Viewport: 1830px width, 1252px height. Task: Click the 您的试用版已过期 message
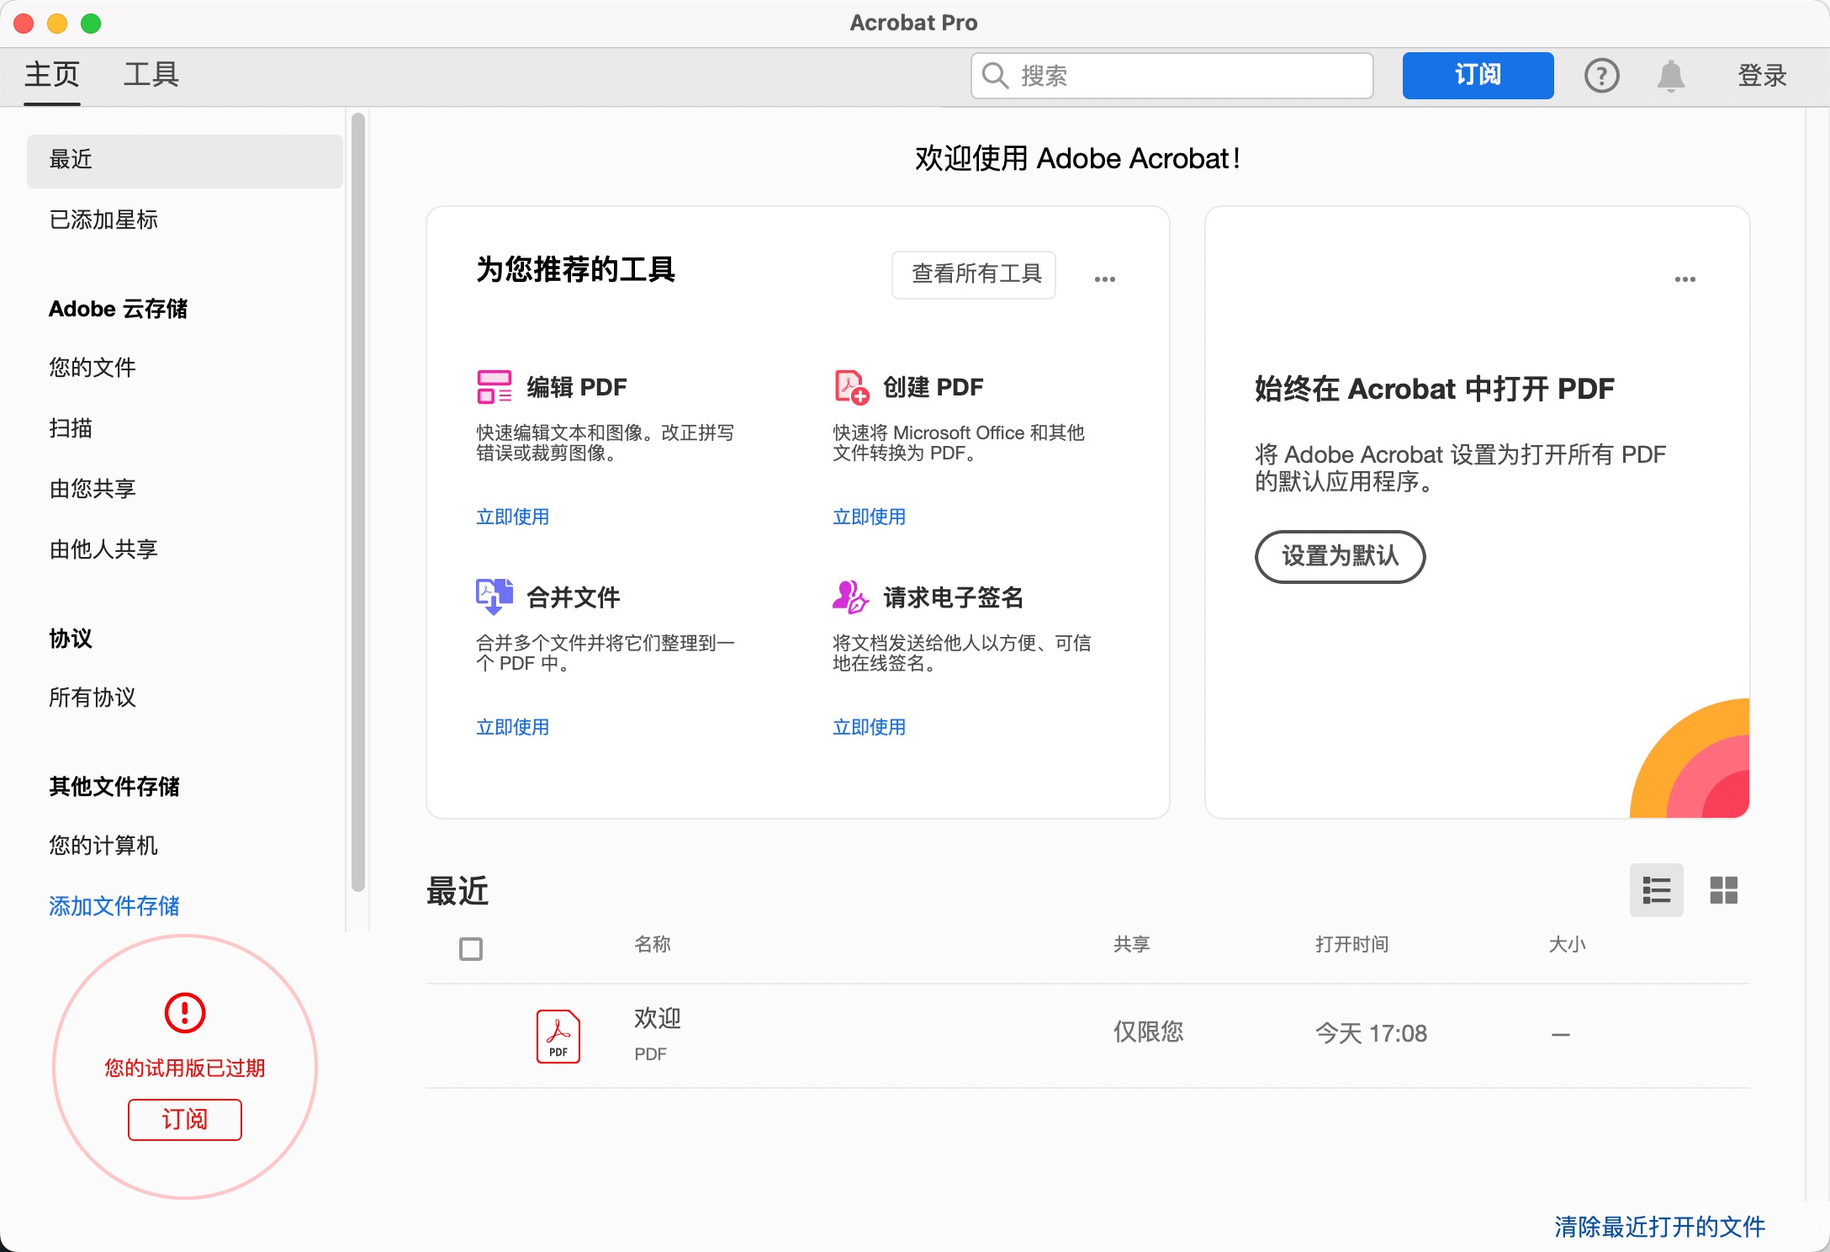click(x=185, y=1068)
